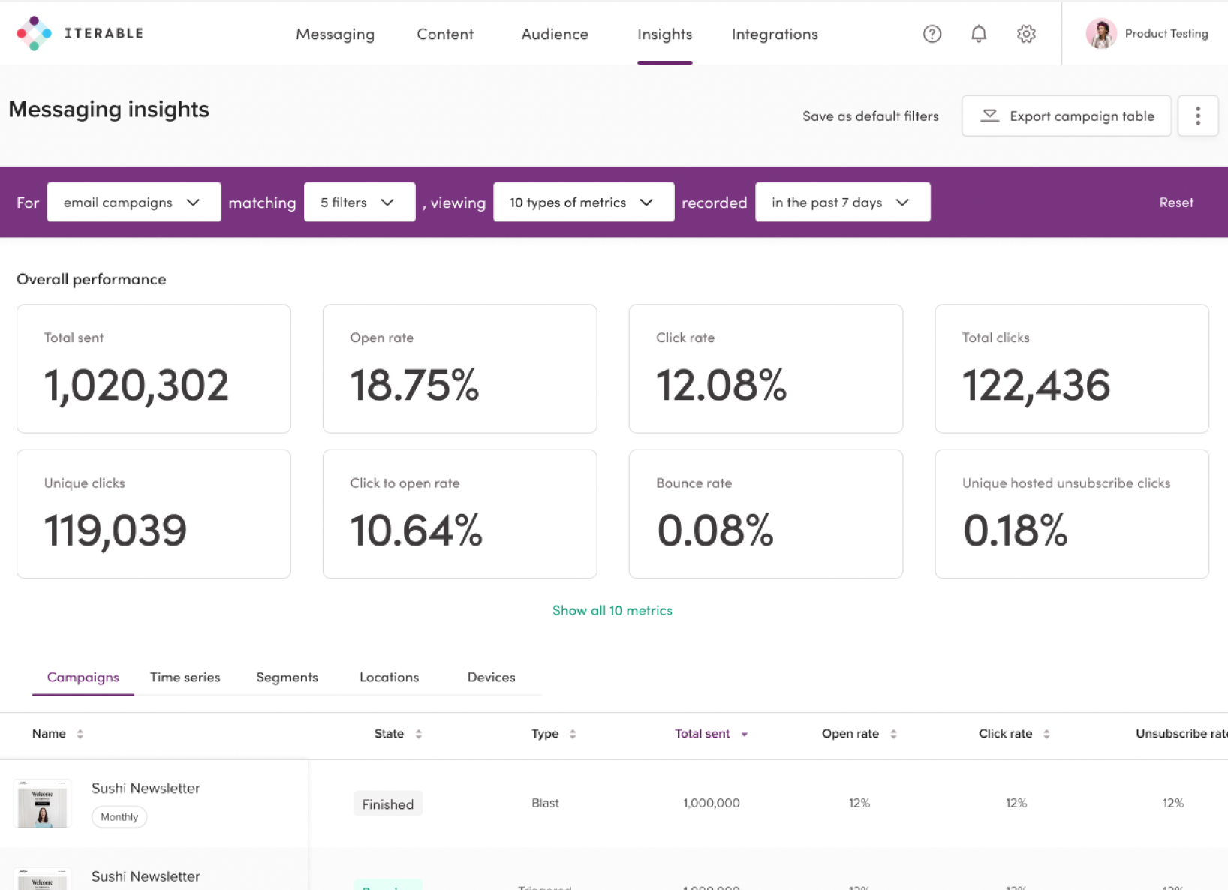1228x890 pixels.
Task: Click Unique hosted unsubscribe clicks card
Action: pyautogui.click(x=1072, y=514)
